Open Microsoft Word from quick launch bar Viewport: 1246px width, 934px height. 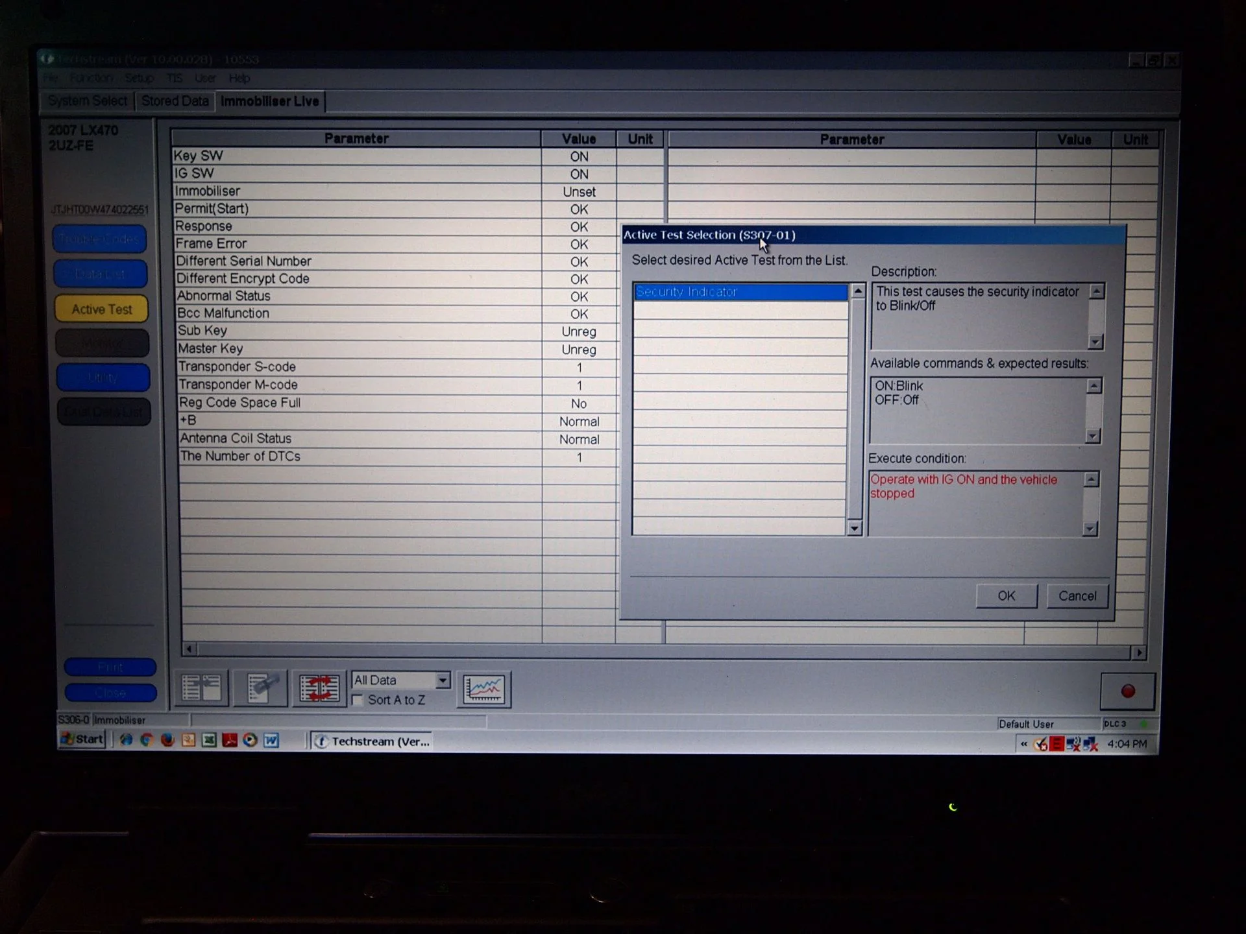coord(271,740)
